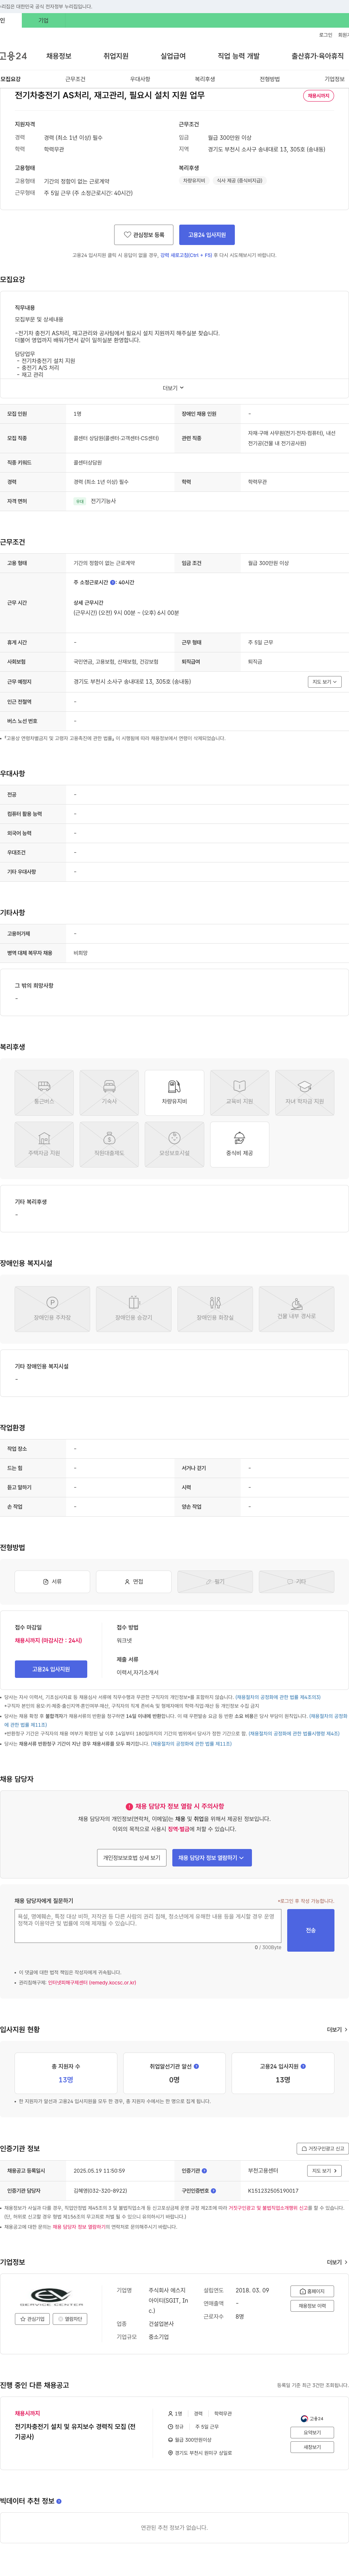Open 지도 보기 dropdown for 부천고용센터
349x2576 pixels.
[324, 2172]
